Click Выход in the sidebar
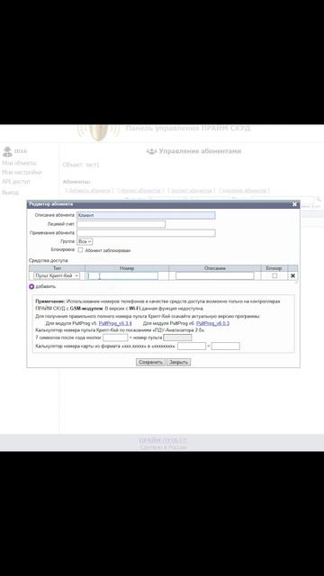This screenshot has width=324, height=576. pos(10,193)
